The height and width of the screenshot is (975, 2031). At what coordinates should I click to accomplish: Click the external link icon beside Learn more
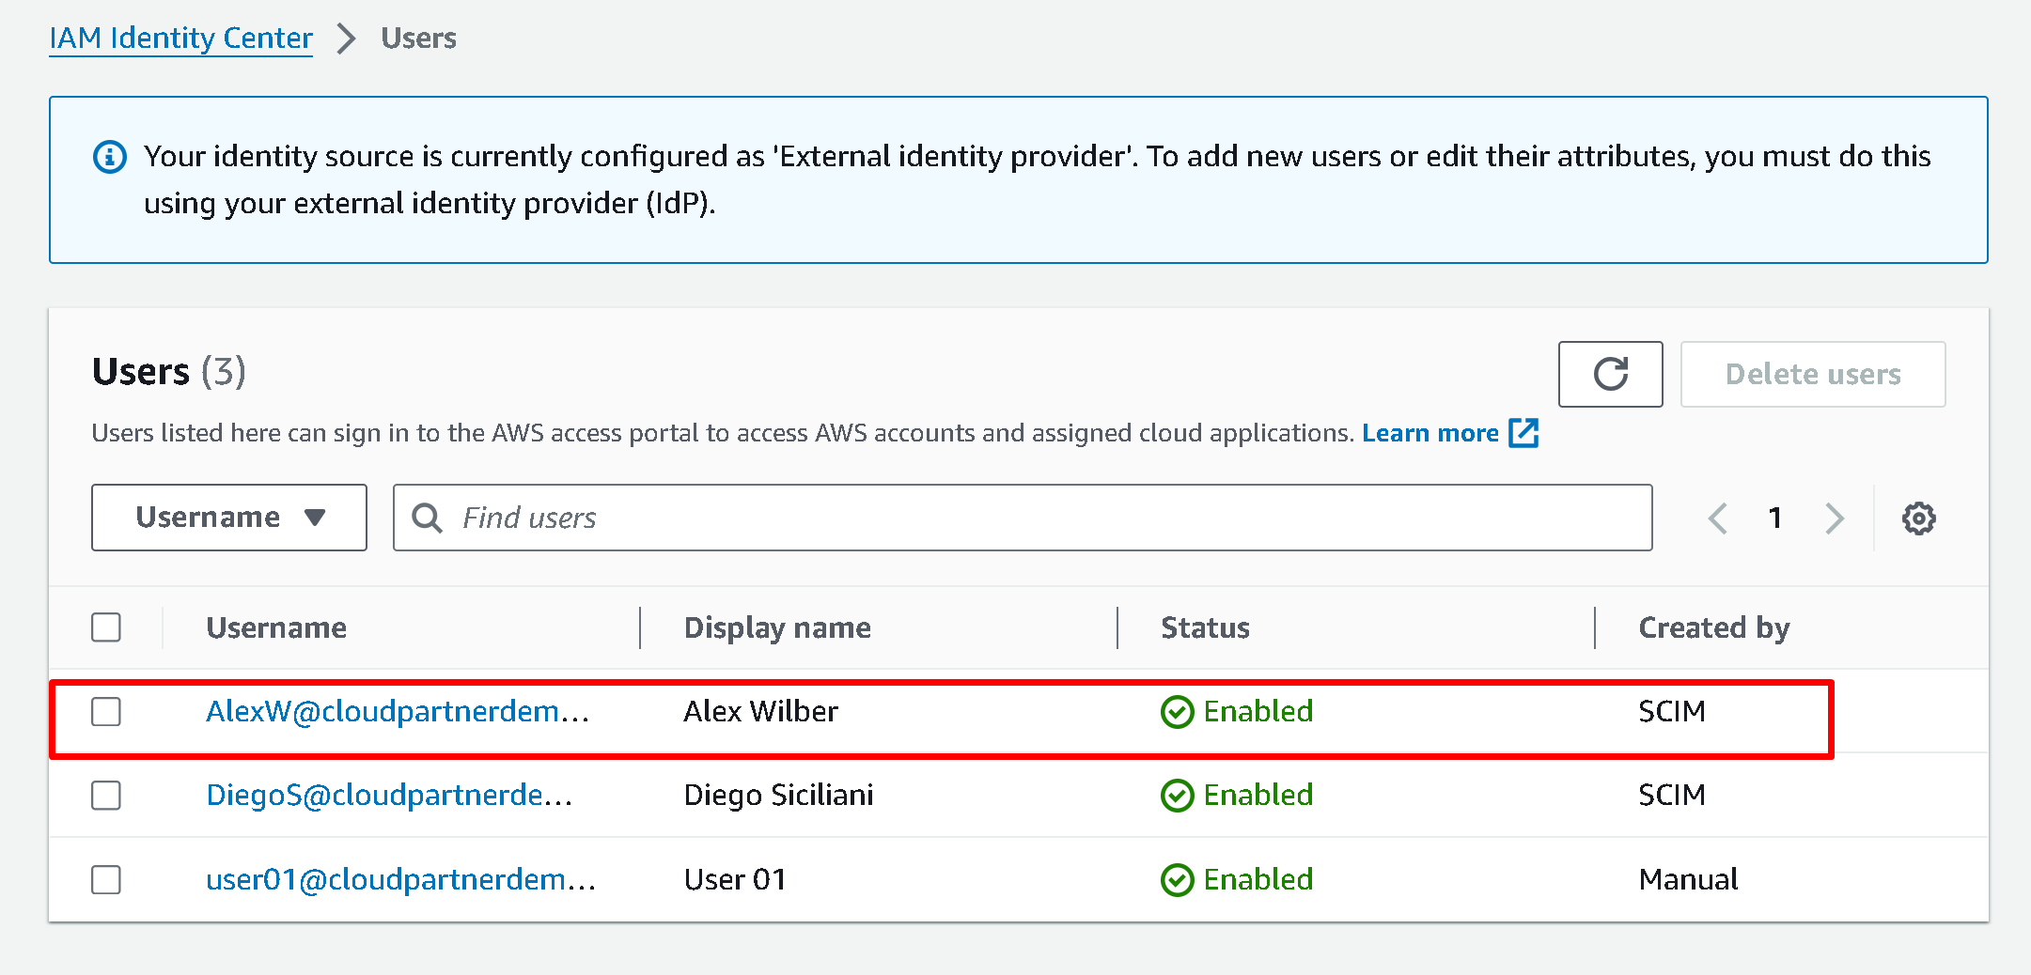(x=1523, y=433)
